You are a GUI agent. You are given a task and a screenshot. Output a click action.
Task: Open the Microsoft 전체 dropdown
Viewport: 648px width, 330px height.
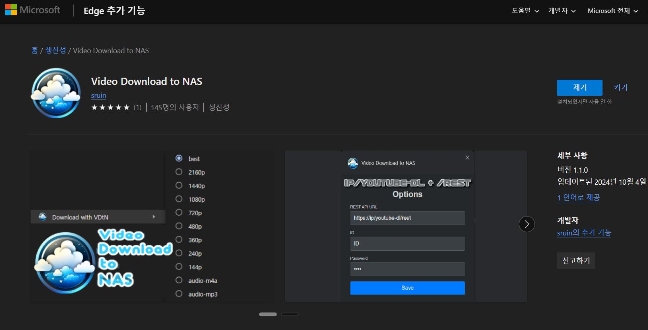pos(613,11)
